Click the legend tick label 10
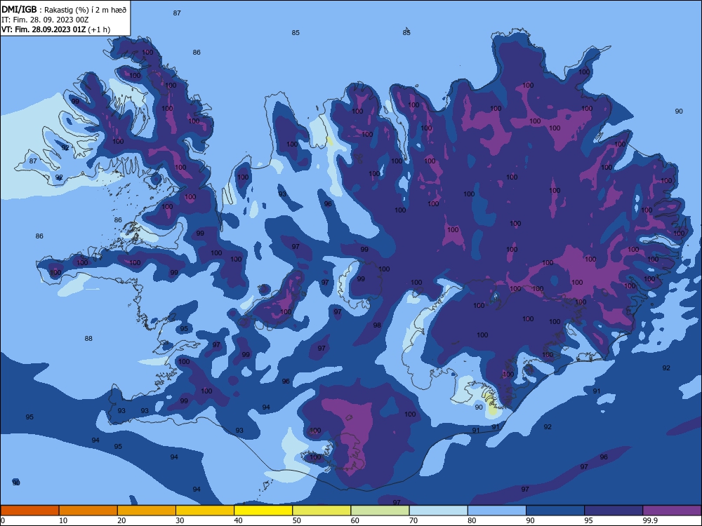The width and height of the screenshot is (702, 526). [x=63, y=520]
